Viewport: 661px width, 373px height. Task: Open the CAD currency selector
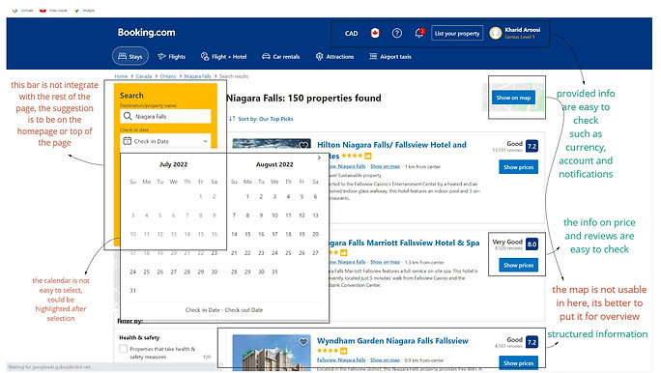tap(351, 33)
